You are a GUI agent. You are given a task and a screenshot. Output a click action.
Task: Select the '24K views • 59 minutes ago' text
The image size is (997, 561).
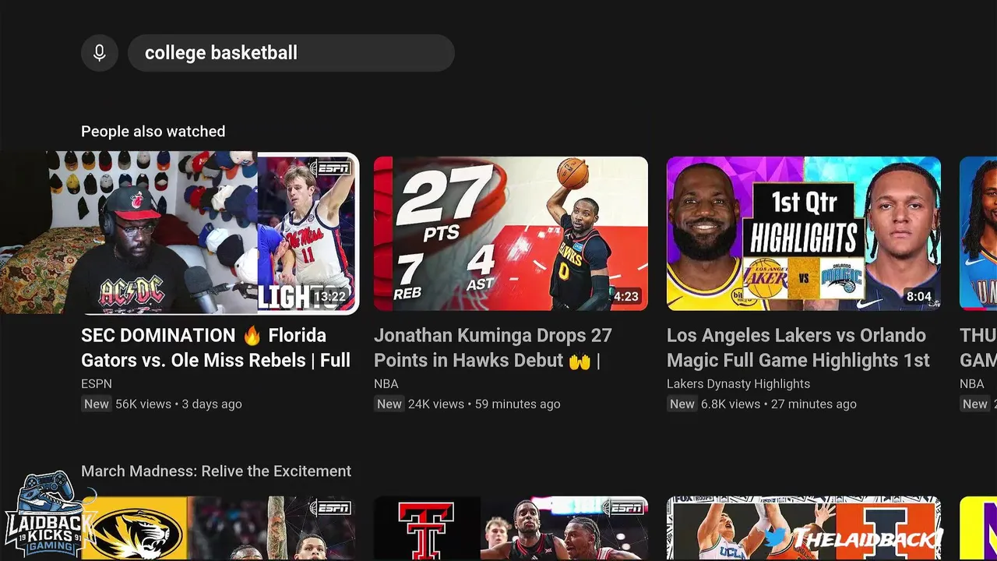[x=484, y=404]
